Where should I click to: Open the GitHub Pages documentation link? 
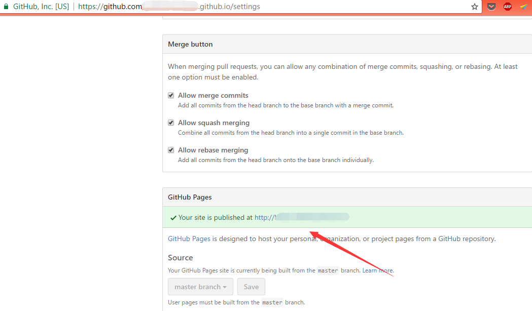point(189,239)
